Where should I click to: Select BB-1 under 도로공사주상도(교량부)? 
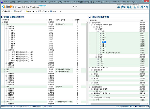[x=97, y=96]
